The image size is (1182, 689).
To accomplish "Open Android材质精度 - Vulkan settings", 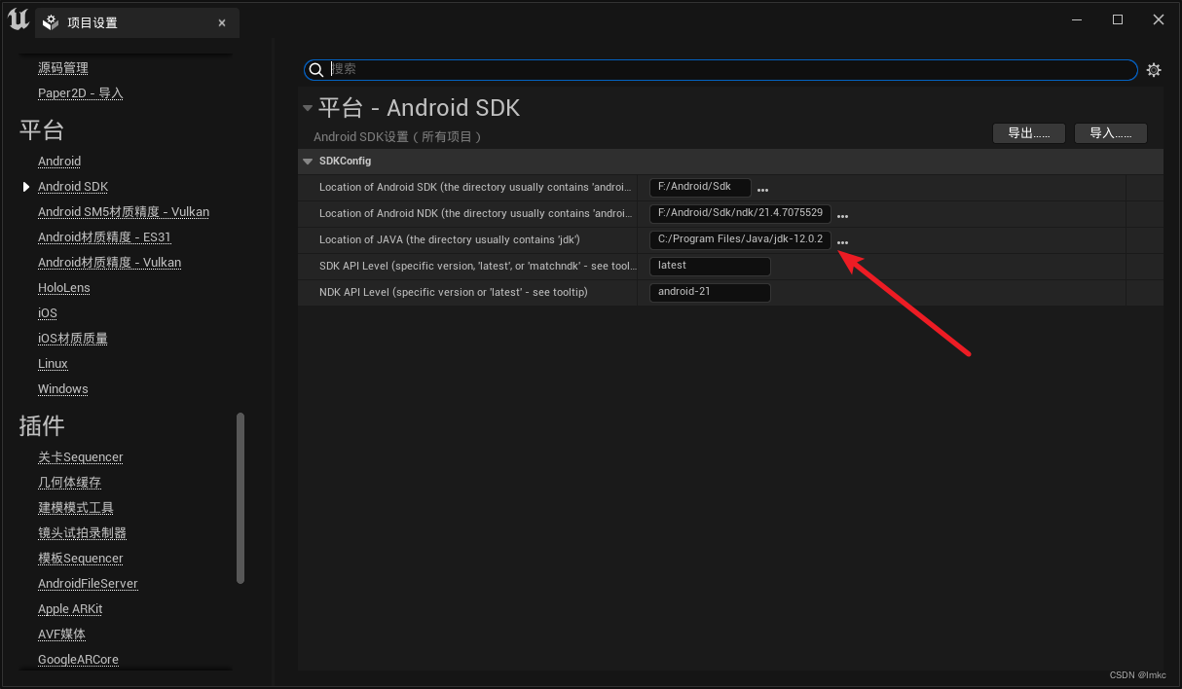I will [109, 263].
